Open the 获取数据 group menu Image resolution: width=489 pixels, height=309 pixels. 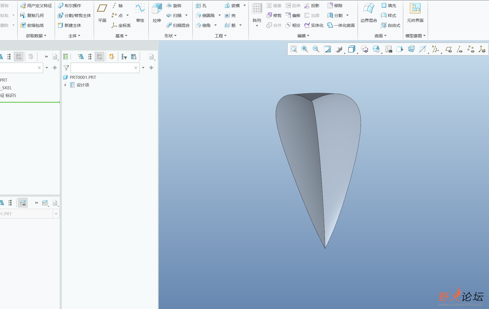point(36,36)
